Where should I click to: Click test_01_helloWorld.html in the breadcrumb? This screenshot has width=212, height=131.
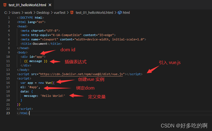click(x=94, y=13)
